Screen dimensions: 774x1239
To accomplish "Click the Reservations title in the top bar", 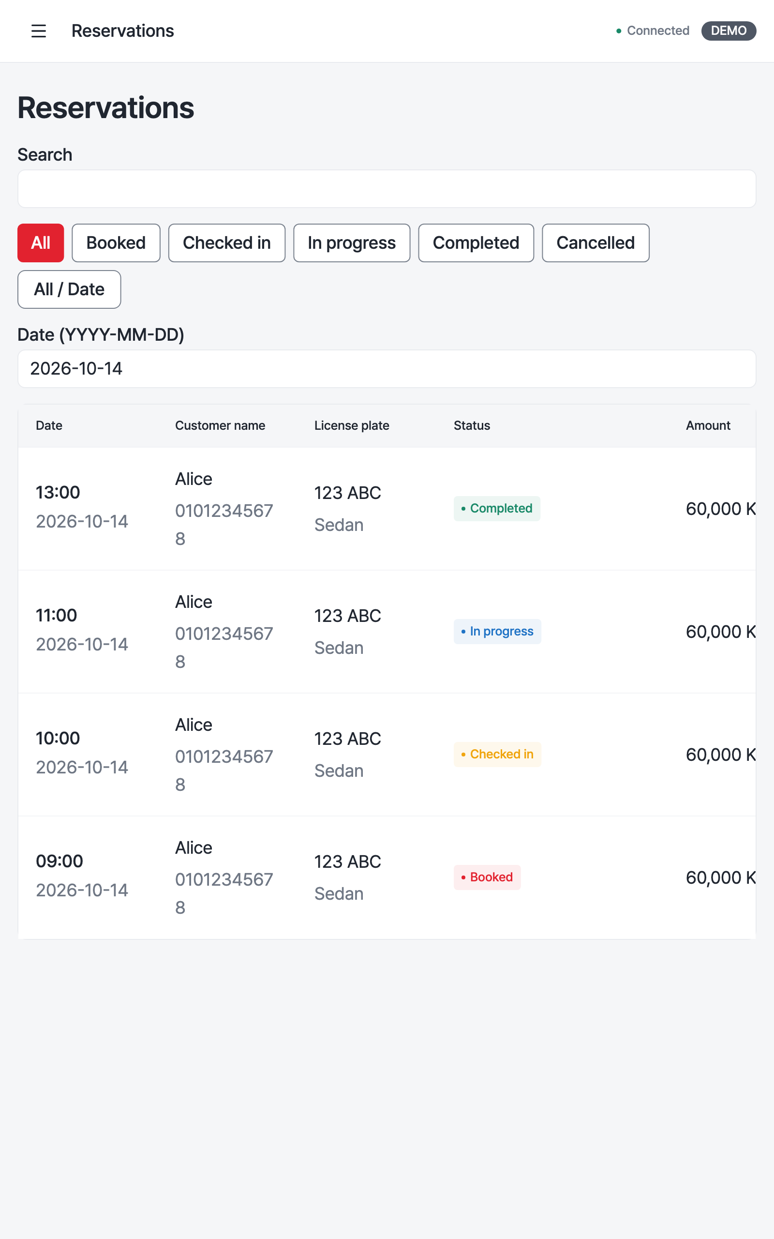I will (123, 30).
